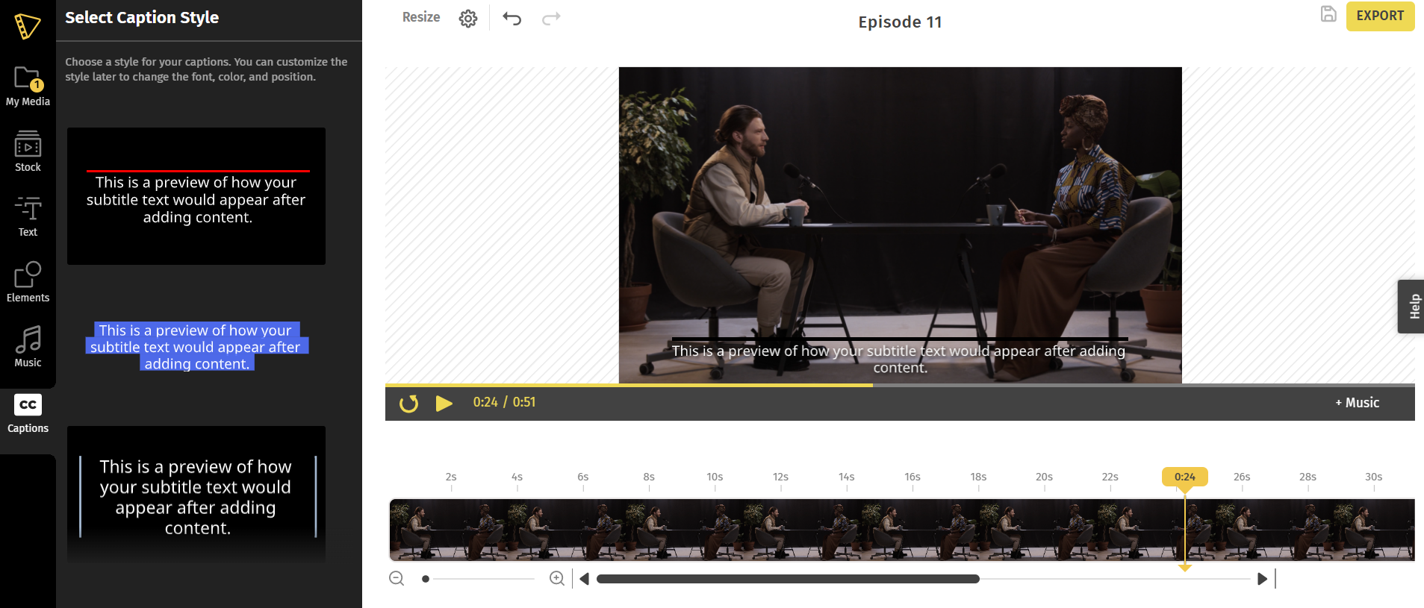Move timeline view left with arrow
The height and width of the screenshot is (608, 1424).
coord(585,579)
